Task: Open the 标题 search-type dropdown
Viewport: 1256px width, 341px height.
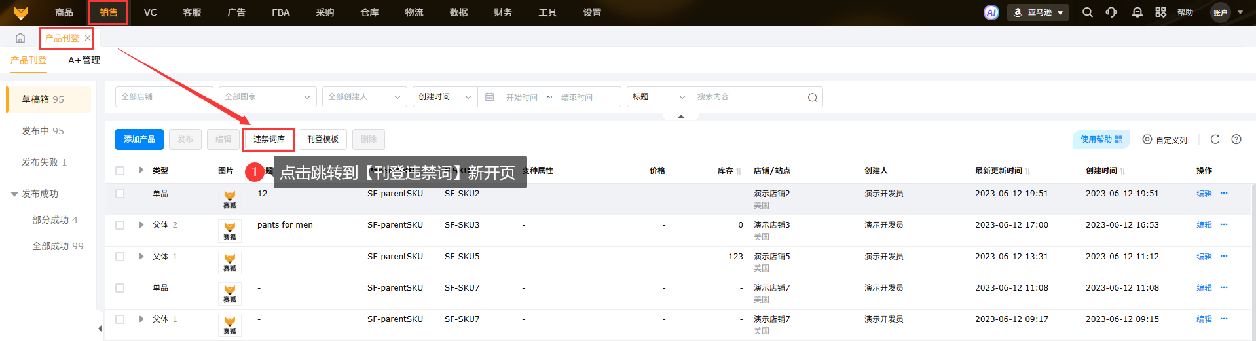Action: click(x=659, y=97)
